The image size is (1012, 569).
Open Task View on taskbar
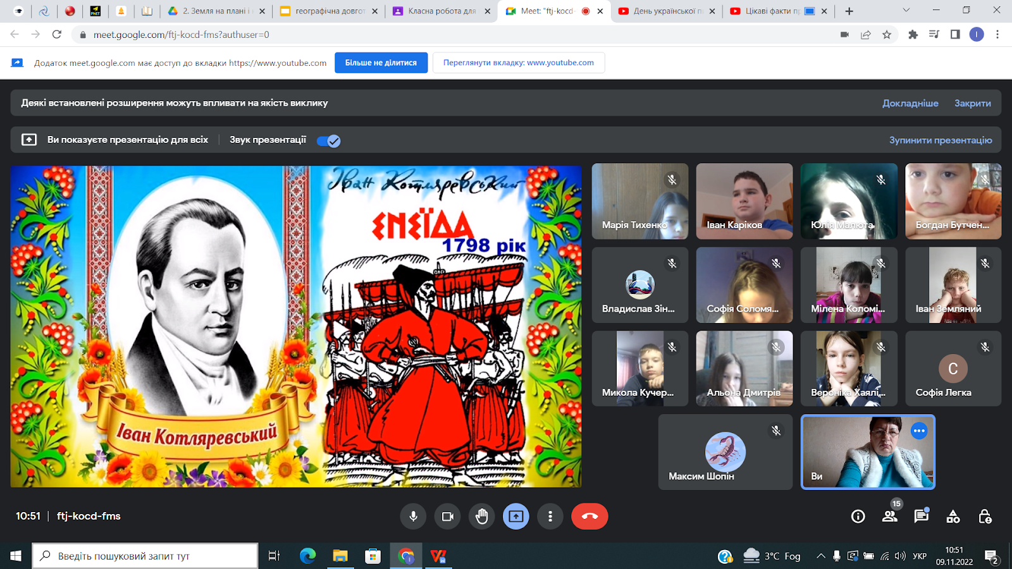274,556
